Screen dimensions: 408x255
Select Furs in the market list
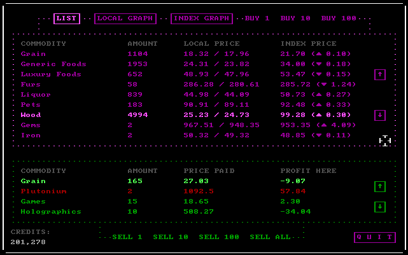(31, 85)
